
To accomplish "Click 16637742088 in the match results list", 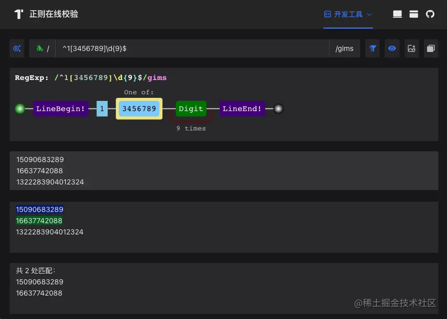I will click(39, 293).
